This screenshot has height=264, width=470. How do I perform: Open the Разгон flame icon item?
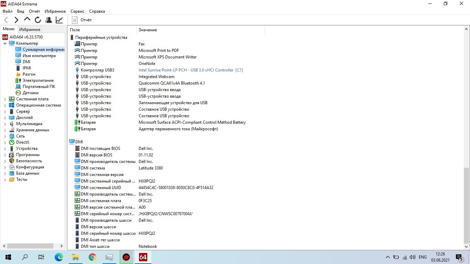point(18,74)
